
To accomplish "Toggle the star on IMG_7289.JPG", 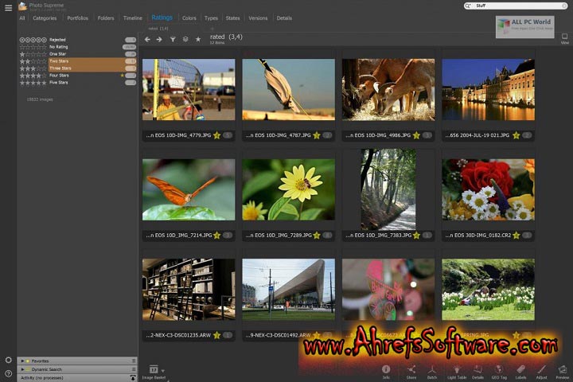I will [317, 235].
